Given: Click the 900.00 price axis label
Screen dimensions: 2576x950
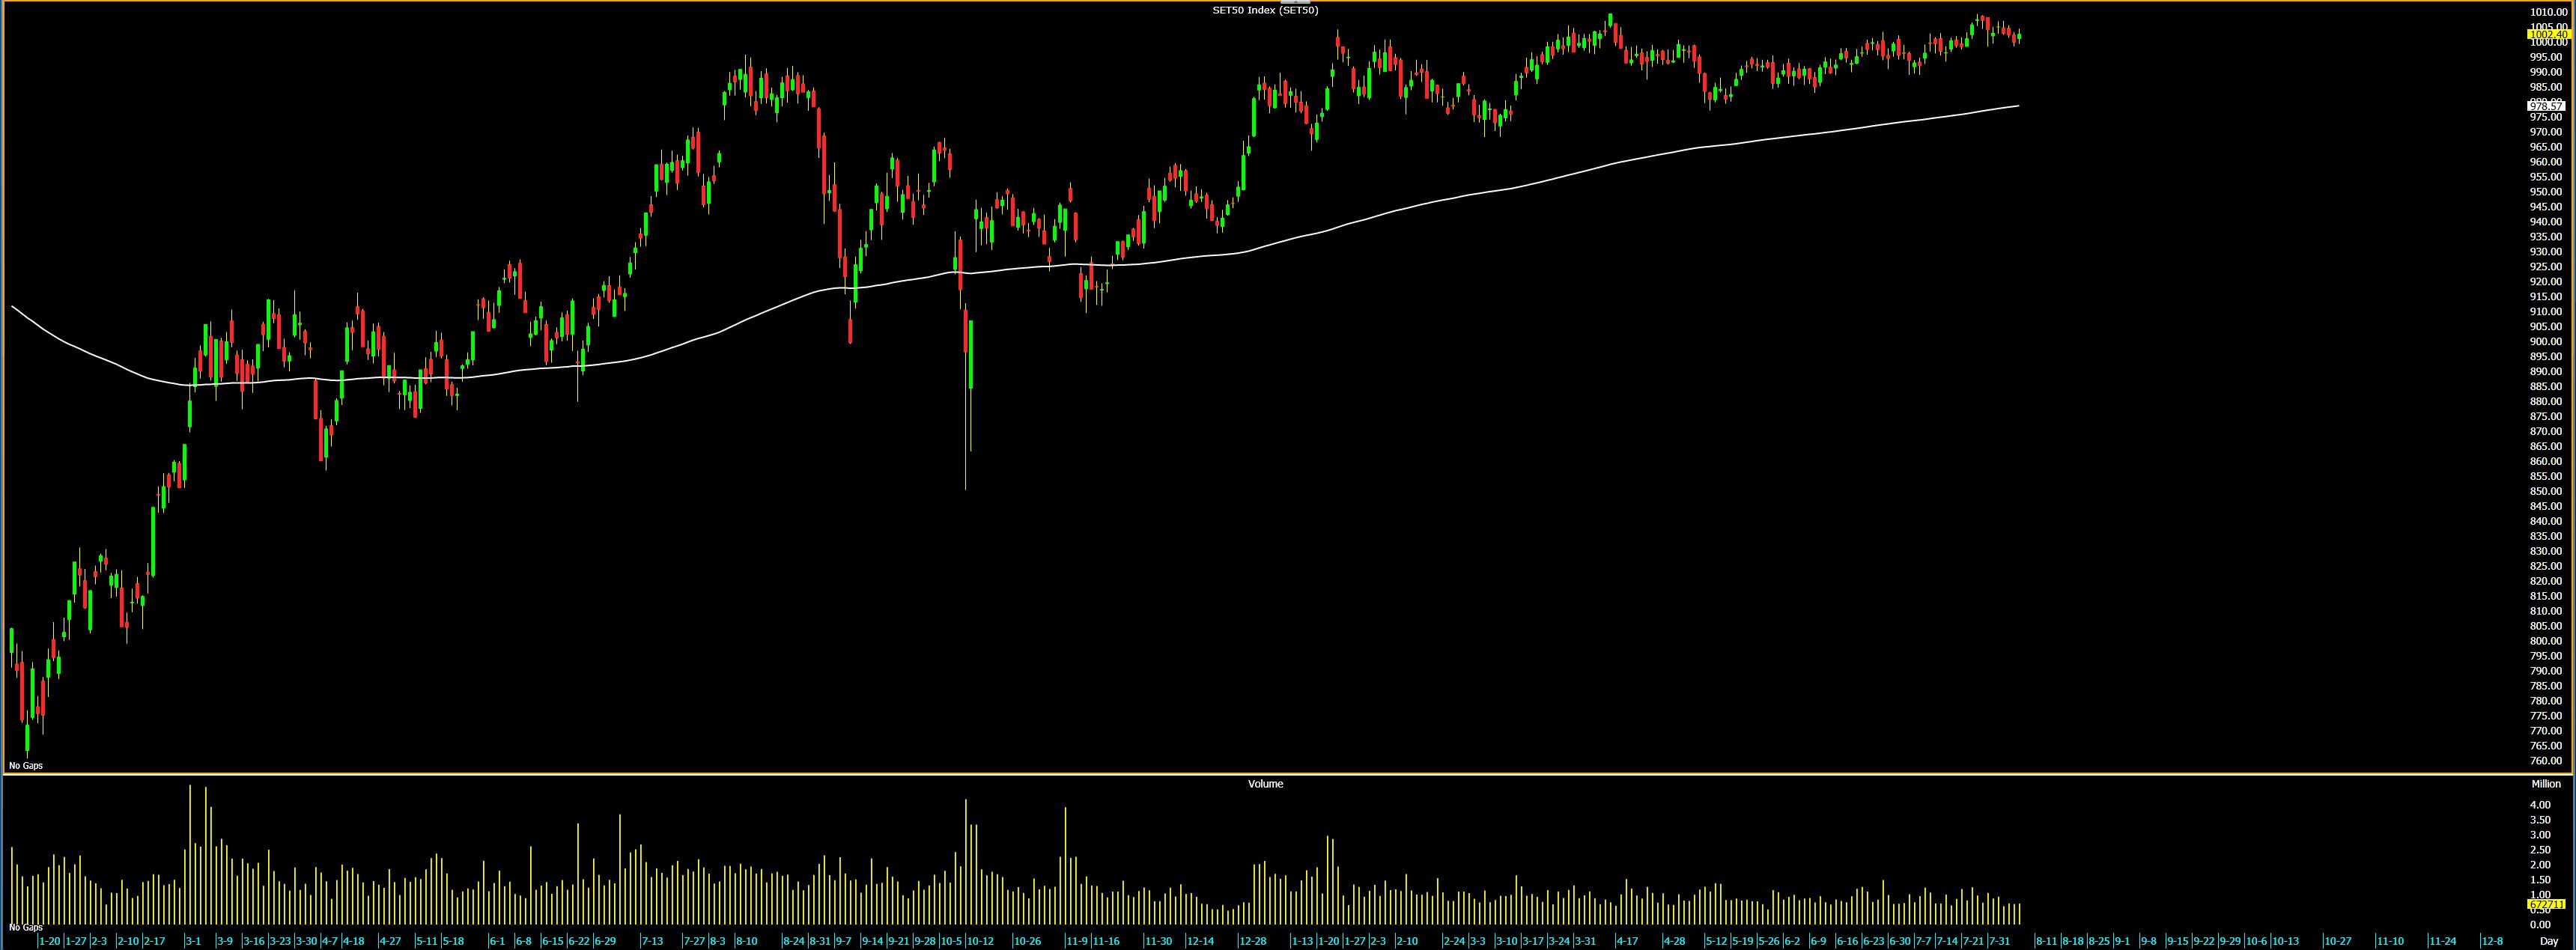Looking at the screenshot, I should point(2547,342).
